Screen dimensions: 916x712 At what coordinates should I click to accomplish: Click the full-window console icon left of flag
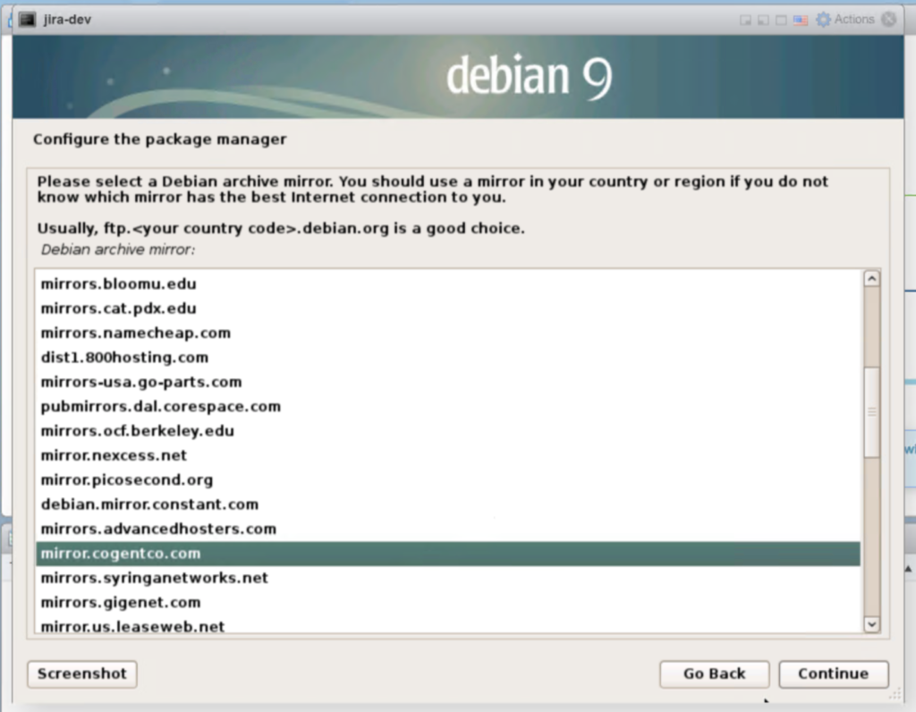(x=781, y=21)
